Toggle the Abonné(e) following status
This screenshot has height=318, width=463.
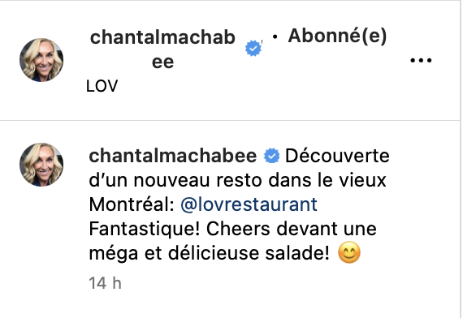tap(337, 36)
